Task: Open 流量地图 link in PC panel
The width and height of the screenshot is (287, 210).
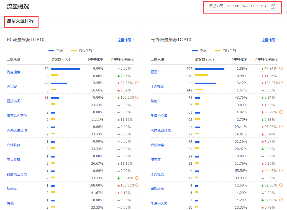Action: pos(125,40)
